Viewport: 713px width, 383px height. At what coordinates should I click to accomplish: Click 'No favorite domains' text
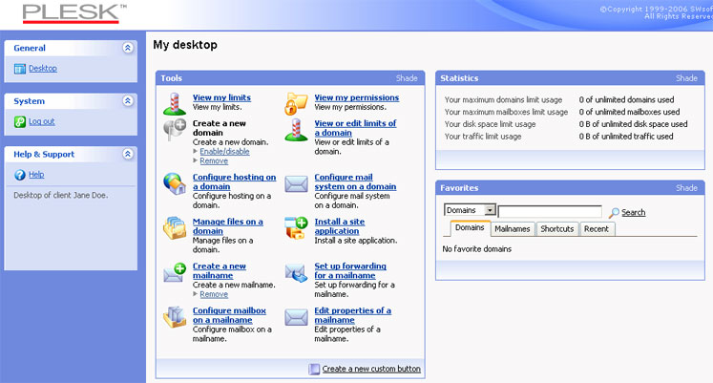(477, 249)
